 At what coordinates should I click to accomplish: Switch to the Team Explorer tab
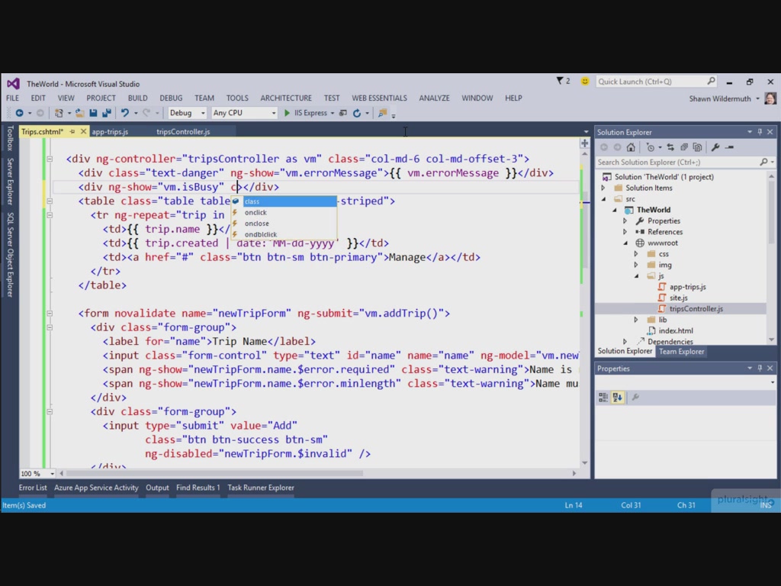(x=681, y=351)
